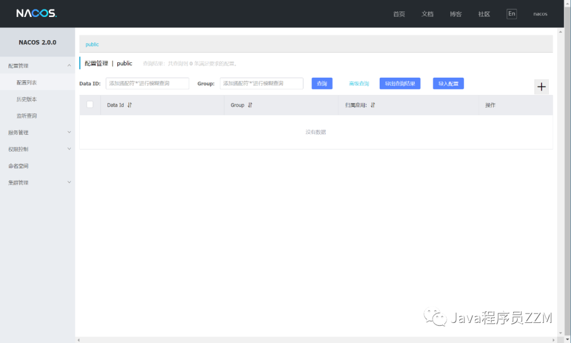Screen dimensions: 571x343
Task: Select the public namespace tab
Action: coord(92,44)
